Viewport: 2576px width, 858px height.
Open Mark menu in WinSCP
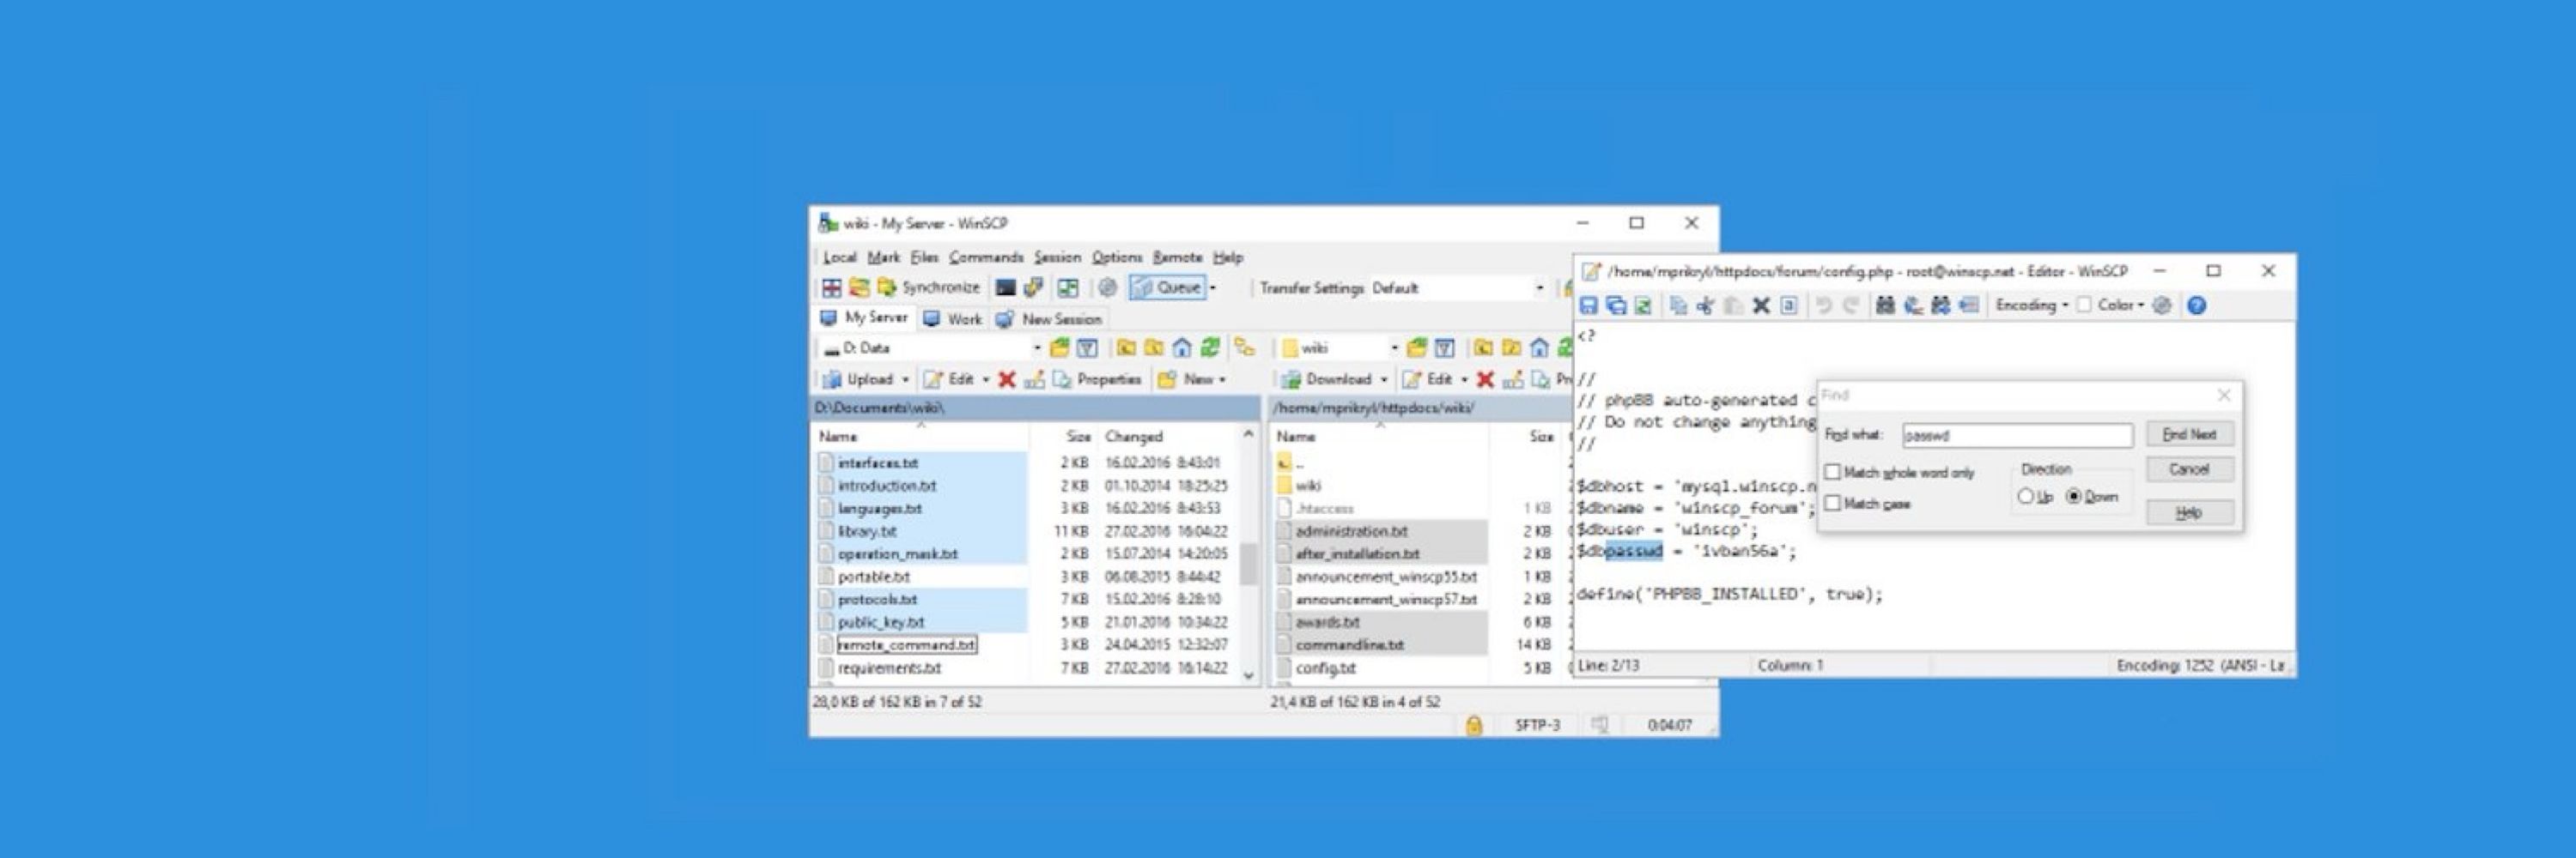(883, 257)
